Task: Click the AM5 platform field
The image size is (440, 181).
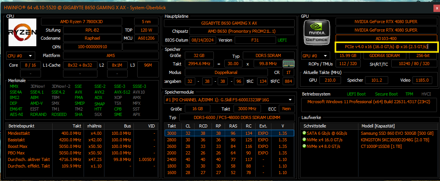Action: click(x=111, y=55)
